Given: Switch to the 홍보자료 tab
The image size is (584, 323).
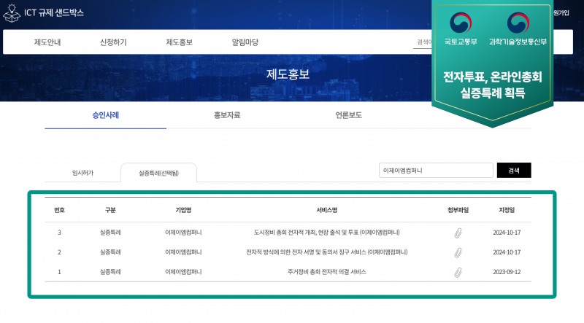Looking at the screenshot, I should (227, 115).
